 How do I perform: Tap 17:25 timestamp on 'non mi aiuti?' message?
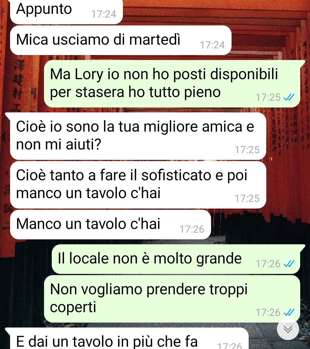[x=247, y=150]
